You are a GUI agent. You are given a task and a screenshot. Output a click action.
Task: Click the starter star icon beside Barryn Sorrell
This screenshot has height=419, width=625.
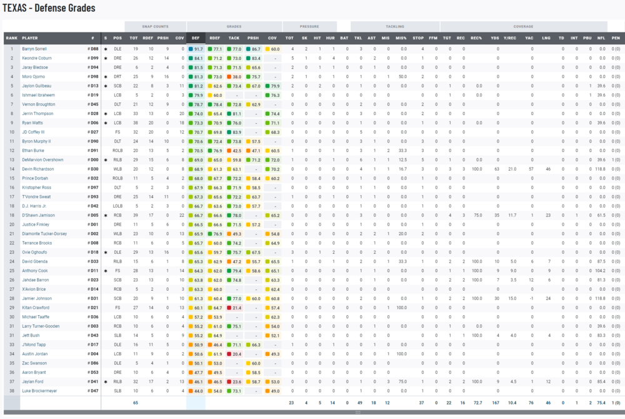tap(106, 49)
